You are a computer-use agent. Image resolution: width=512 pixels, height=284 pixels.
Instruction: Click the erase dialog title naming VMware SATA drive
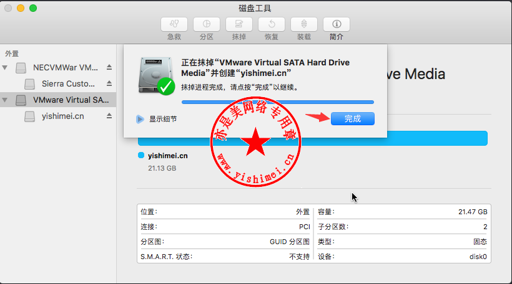click(x=265, y=68)
